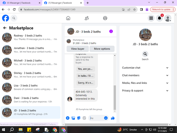Click the More options button
The width and height of the screenshot is (177, 133).
click(x=102, y=49)
